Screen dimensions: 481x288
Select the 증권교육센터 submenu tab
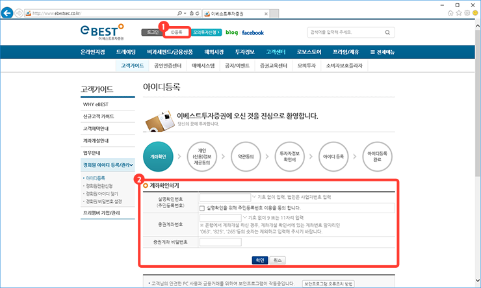[x=273, y=66]
